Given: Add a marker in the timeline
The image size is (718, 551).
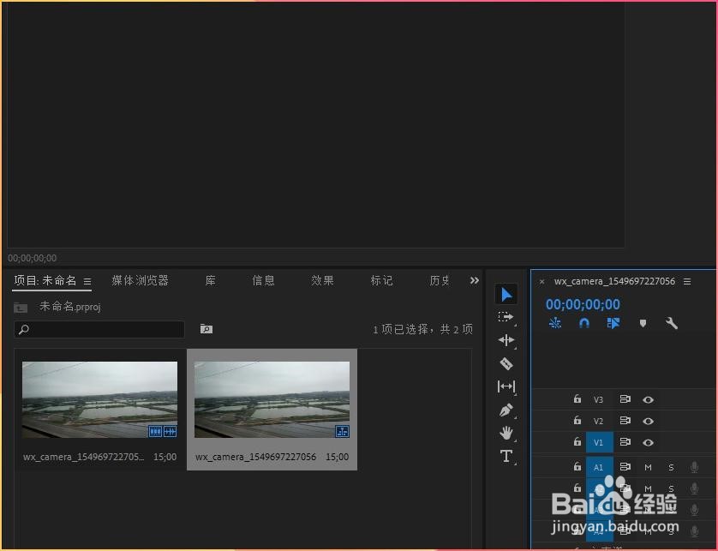Looking at the screenshot, I should (x=643, y=323).
